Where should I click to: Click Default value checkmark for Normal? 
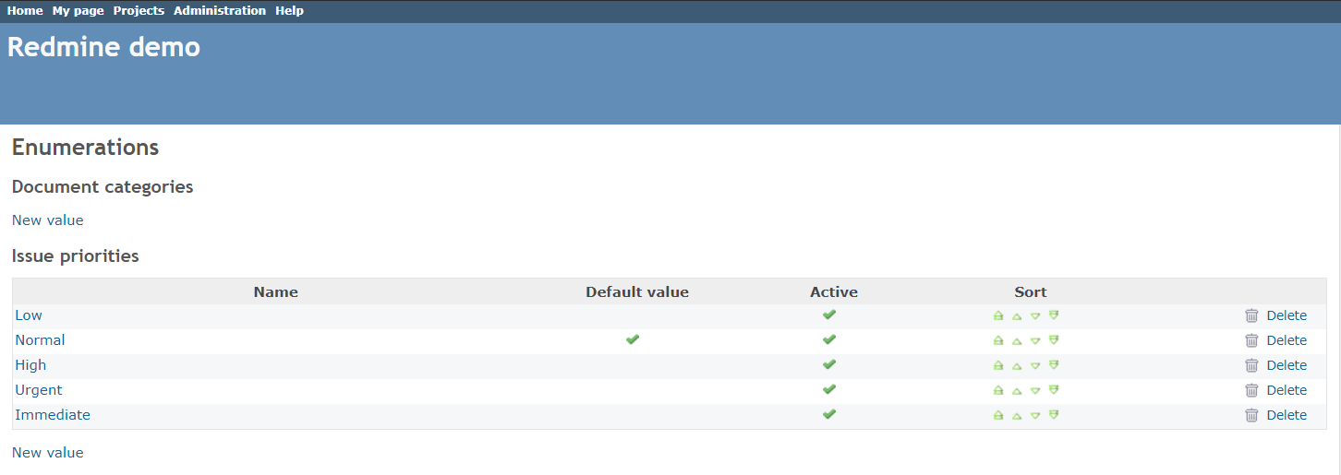click(633, 339)
